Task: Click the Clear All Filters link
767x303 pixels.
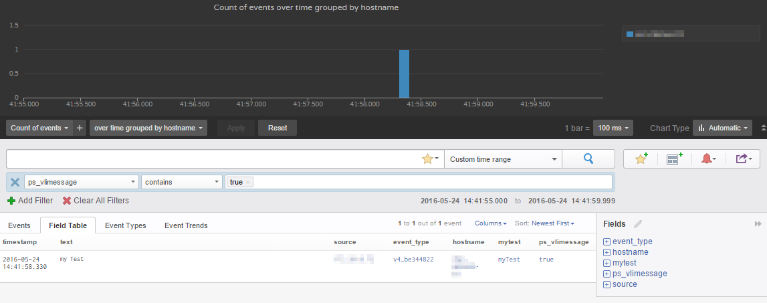Action: (x=96, y=201)
